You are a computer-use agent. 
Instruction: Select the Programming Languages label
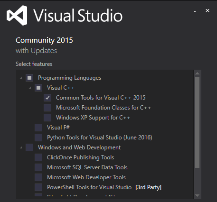[69, 78]
